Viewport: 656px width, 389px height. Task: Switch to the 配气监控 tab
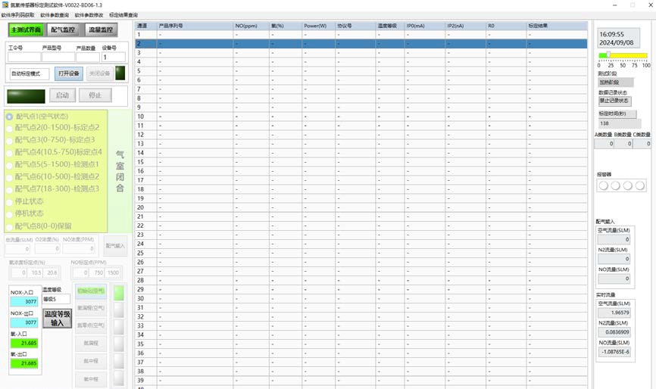click(x=63, y=30)
